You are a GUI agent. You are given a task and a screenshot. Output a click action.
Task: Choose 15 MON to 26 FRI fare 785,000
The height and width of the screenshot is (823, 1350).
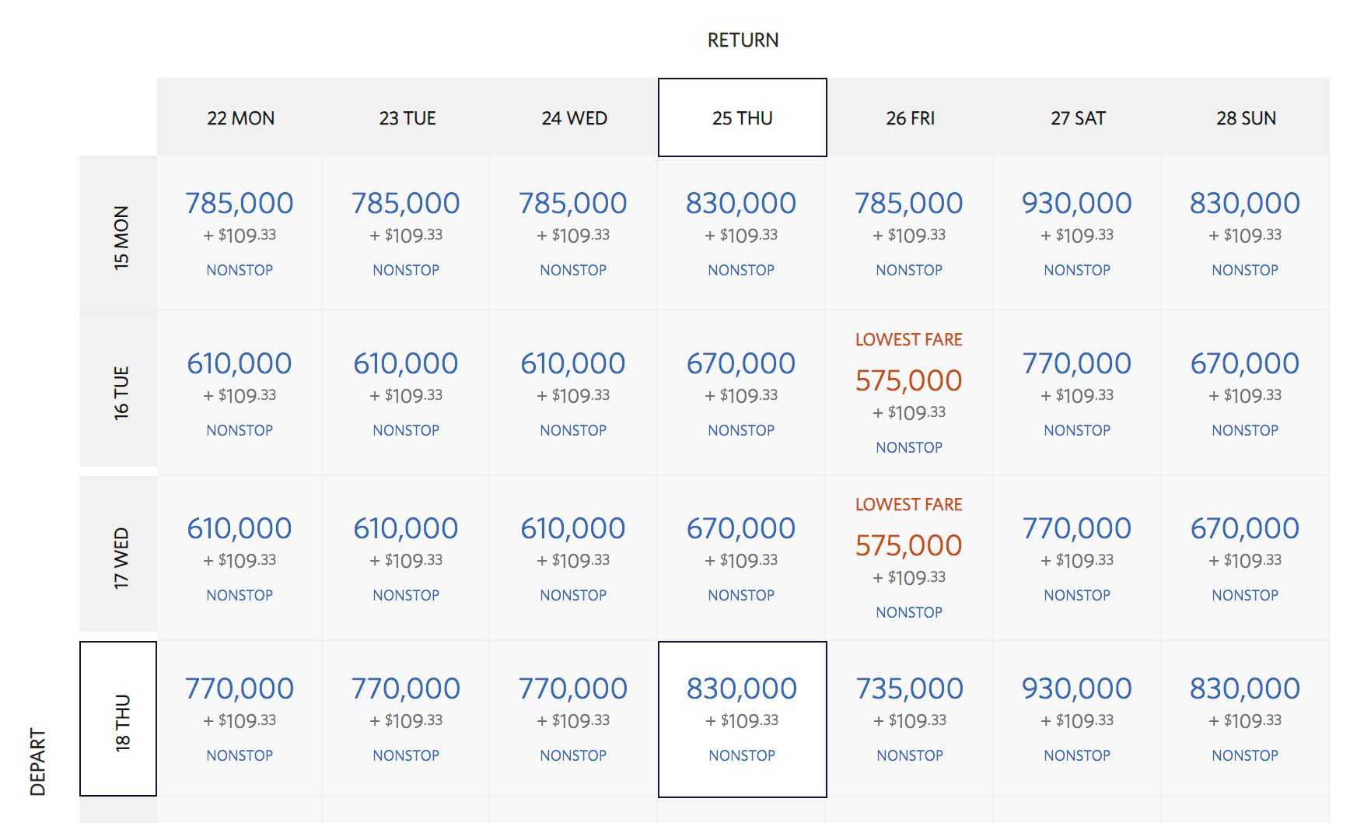(909, 233)
